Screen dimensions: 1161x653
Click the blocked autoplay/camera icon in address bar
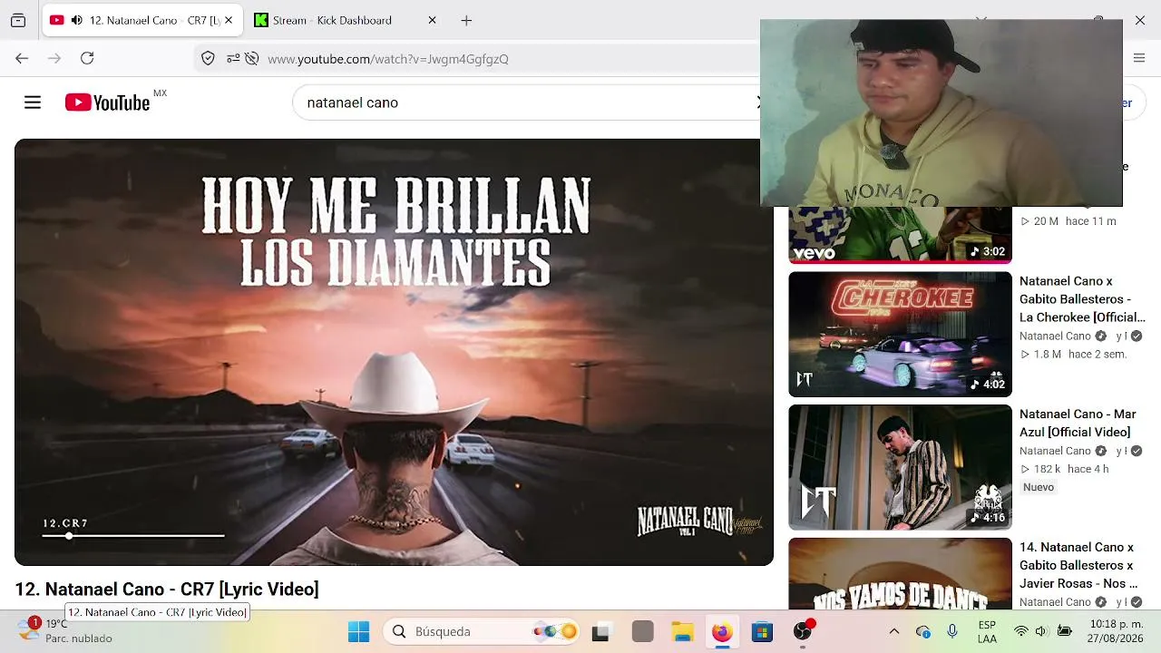pyautogui.click(x=252, y=59)
